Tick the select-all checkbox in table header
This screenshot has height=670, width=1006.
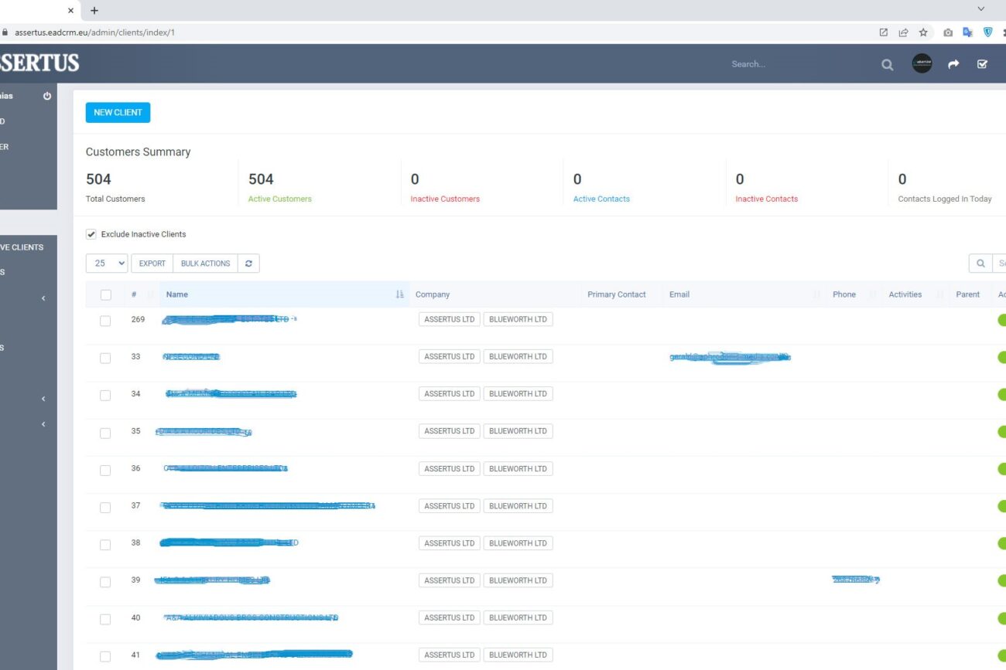coord(106,294)
